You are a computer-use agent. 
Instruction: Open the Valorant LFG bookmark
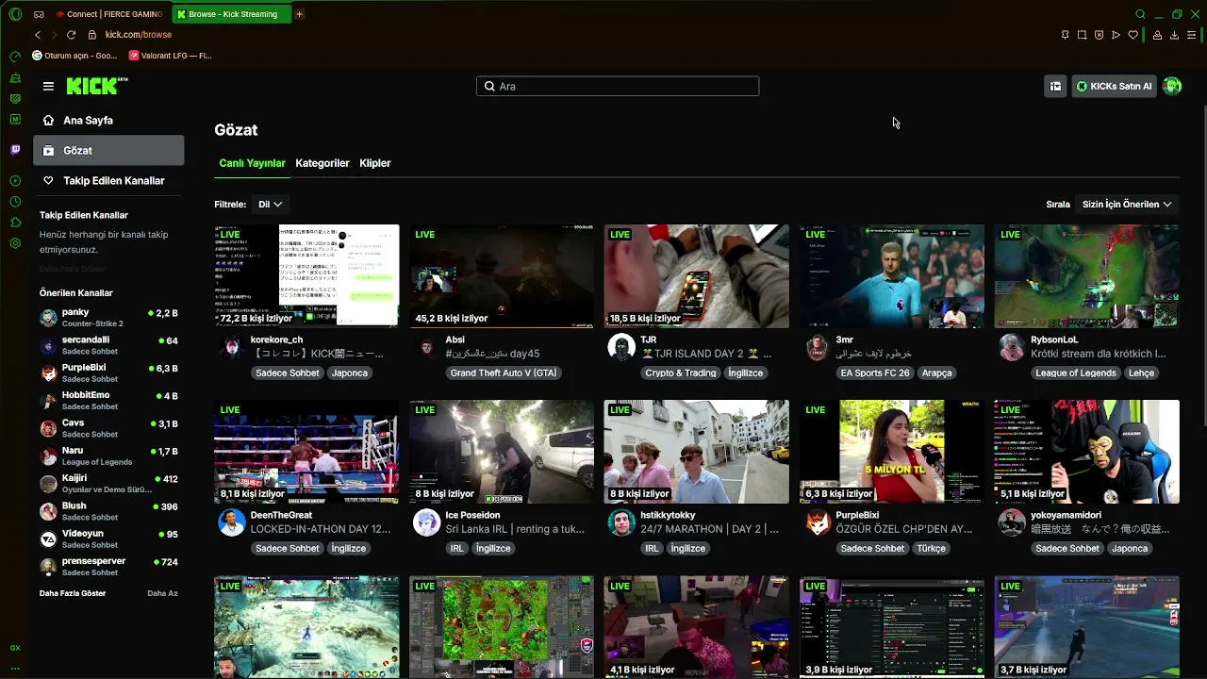point(171,56)
